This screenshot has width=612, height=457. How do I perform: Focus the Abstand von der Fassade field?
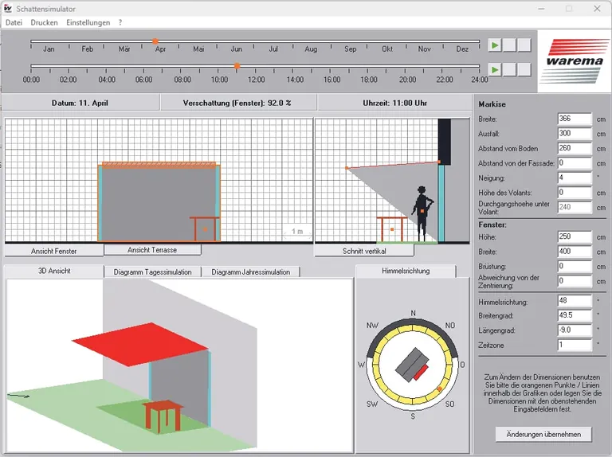point(575,163)
